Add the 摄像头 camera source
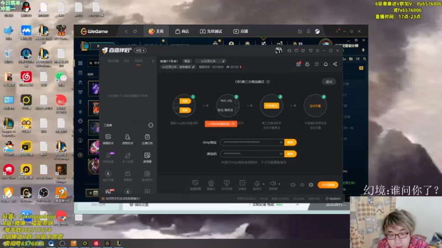Viewport: 442px width, 248px height. 211,185
